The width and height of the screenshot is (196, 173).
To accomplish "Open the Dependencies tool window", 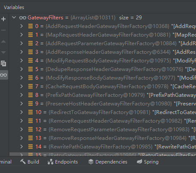I will coord(108,162).
